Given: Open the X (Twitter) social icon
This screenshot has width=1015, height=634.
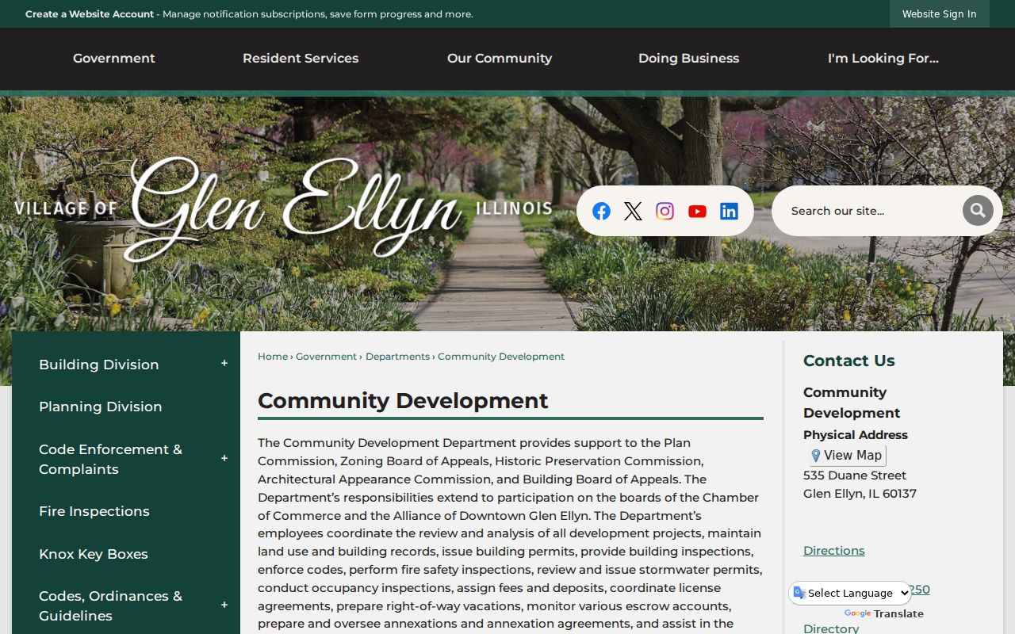Looking at the screenshot, I should pyautogui.click(x=633, y=211).
